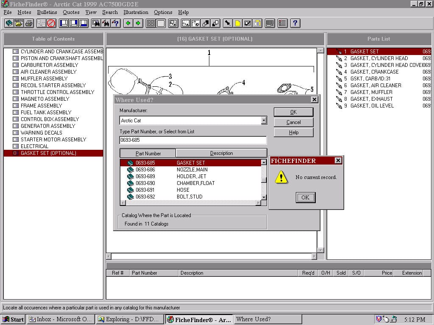Click the Start button on taskbar

click(x=13, y=319)
